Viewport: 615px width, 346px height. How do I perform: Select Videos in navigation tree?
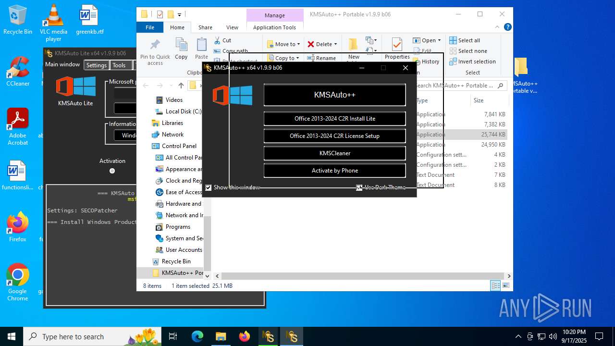tap(169, 100)
